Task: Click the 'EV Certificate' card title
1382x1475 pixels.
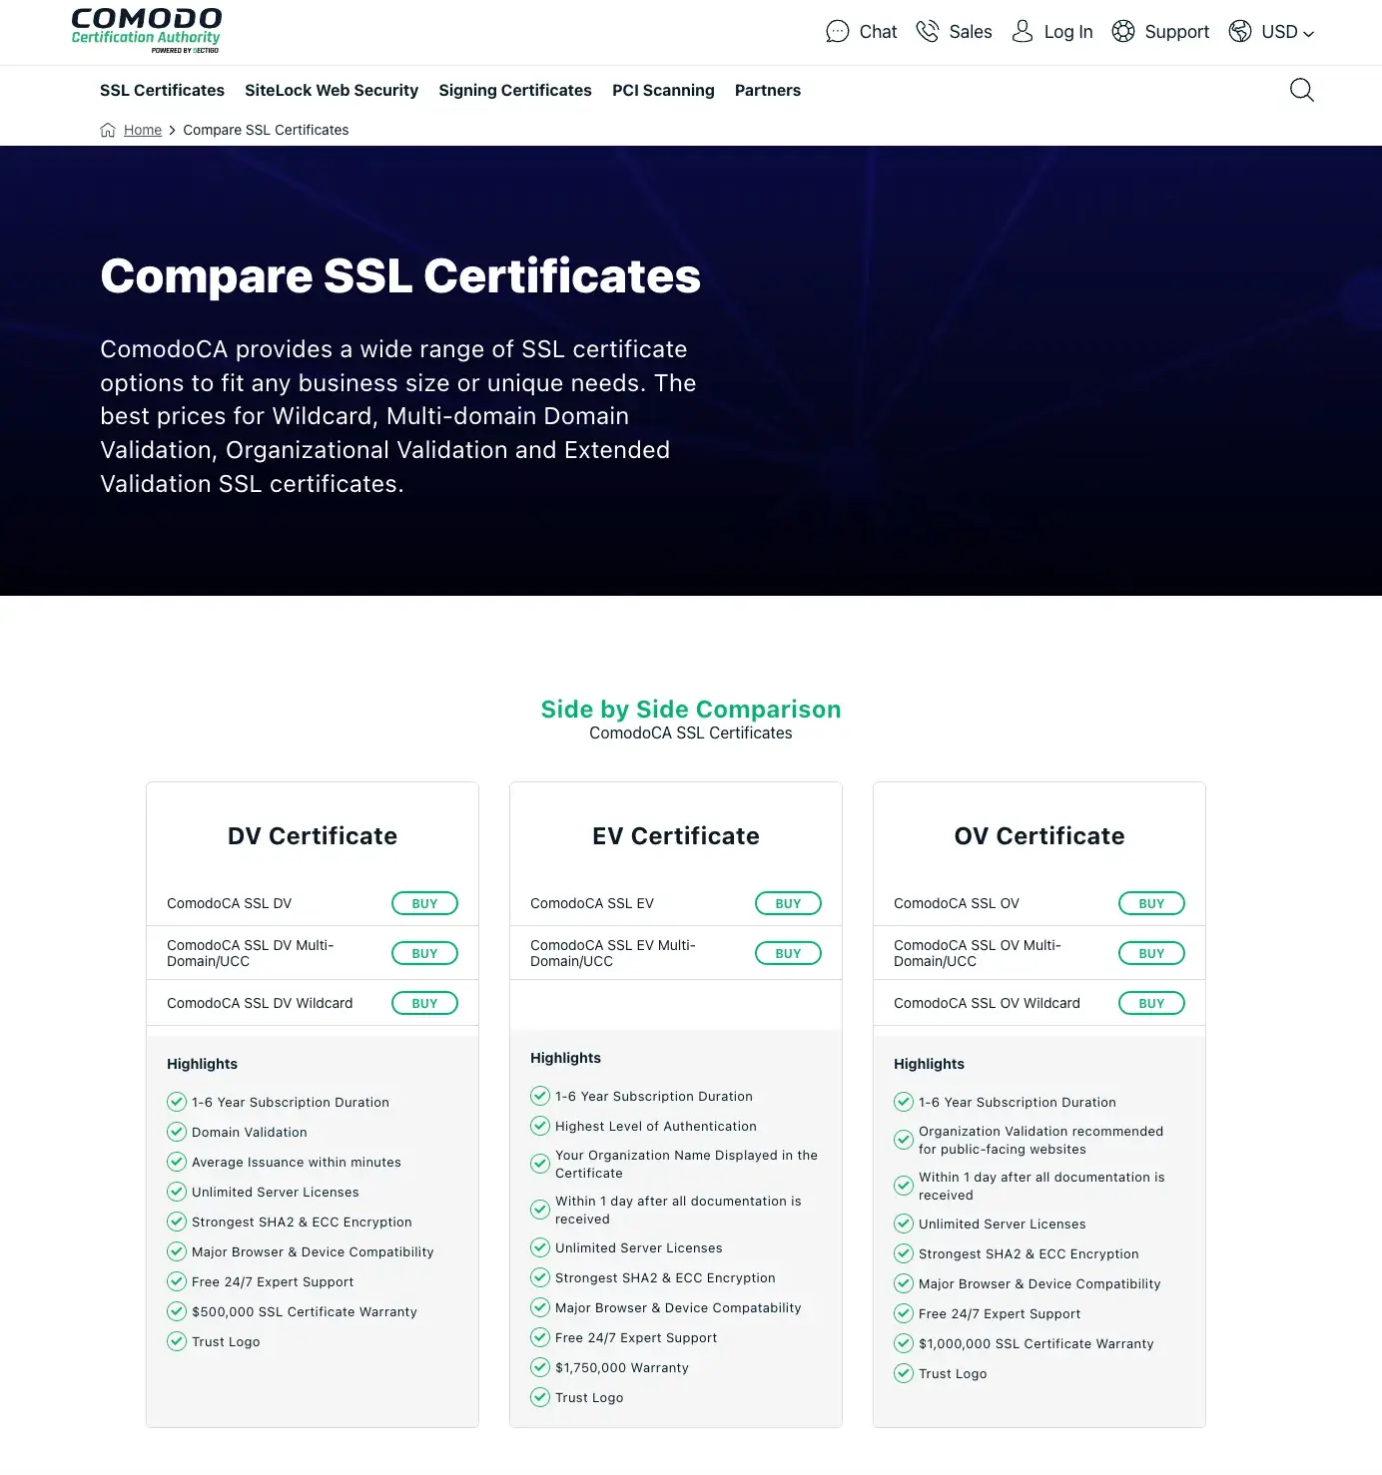Action: click(676, 836)
